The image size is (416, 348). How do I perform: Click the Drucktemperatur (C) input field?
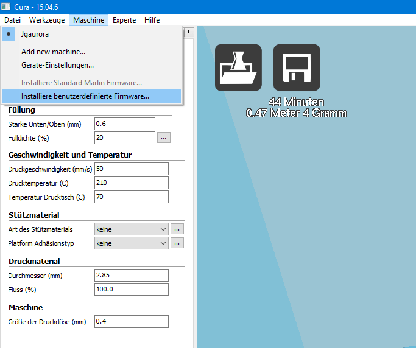click(132, 183)
